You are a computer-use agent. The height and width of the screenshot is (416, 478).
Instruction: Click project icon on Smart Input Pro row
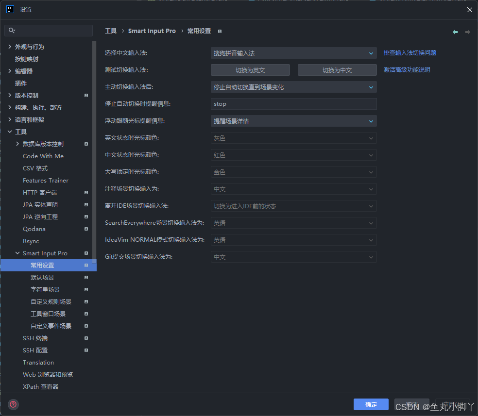(86, 253)
